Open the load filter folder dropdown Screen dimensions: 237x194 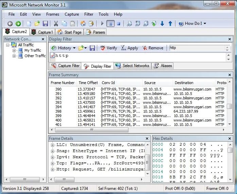coord(83,48)
